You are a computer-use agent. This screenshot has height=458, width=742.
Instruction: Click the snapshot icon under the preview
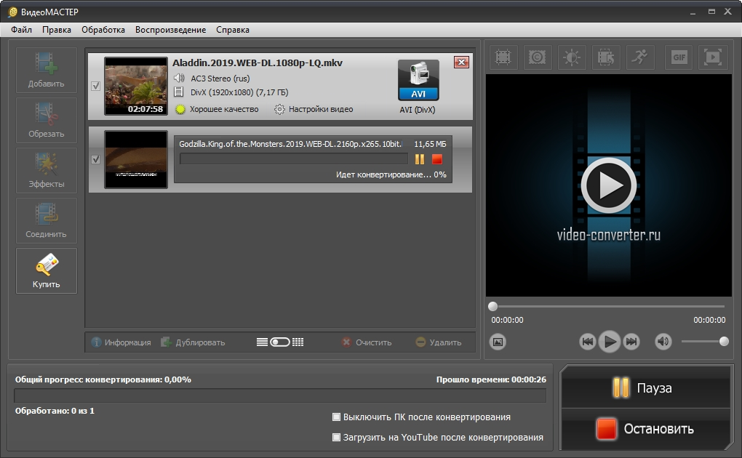click(498, 342)
